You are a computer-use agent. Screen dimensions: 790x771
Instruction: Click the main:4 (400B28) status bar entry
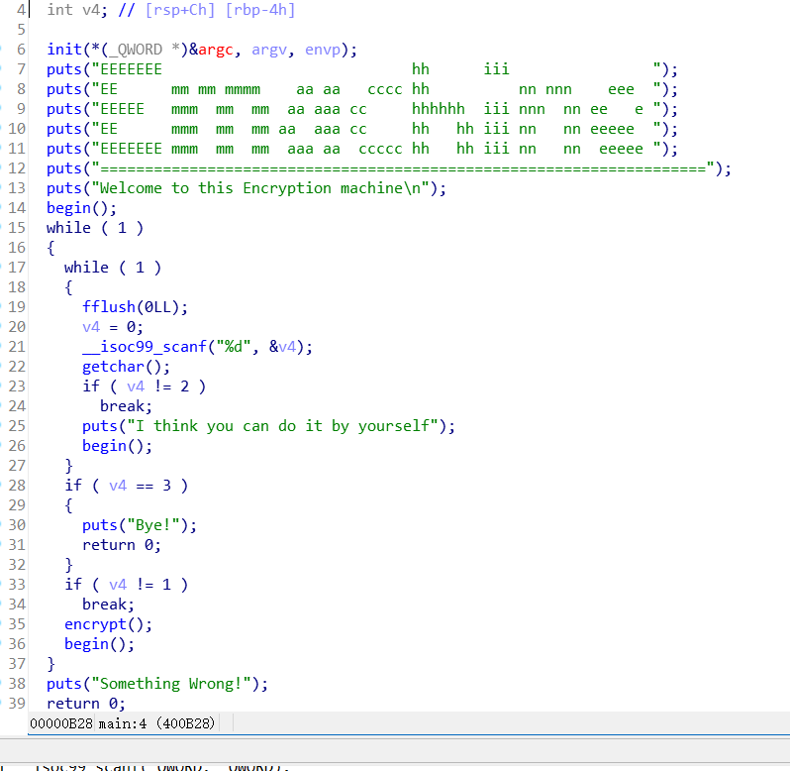(x=156, y=723)
